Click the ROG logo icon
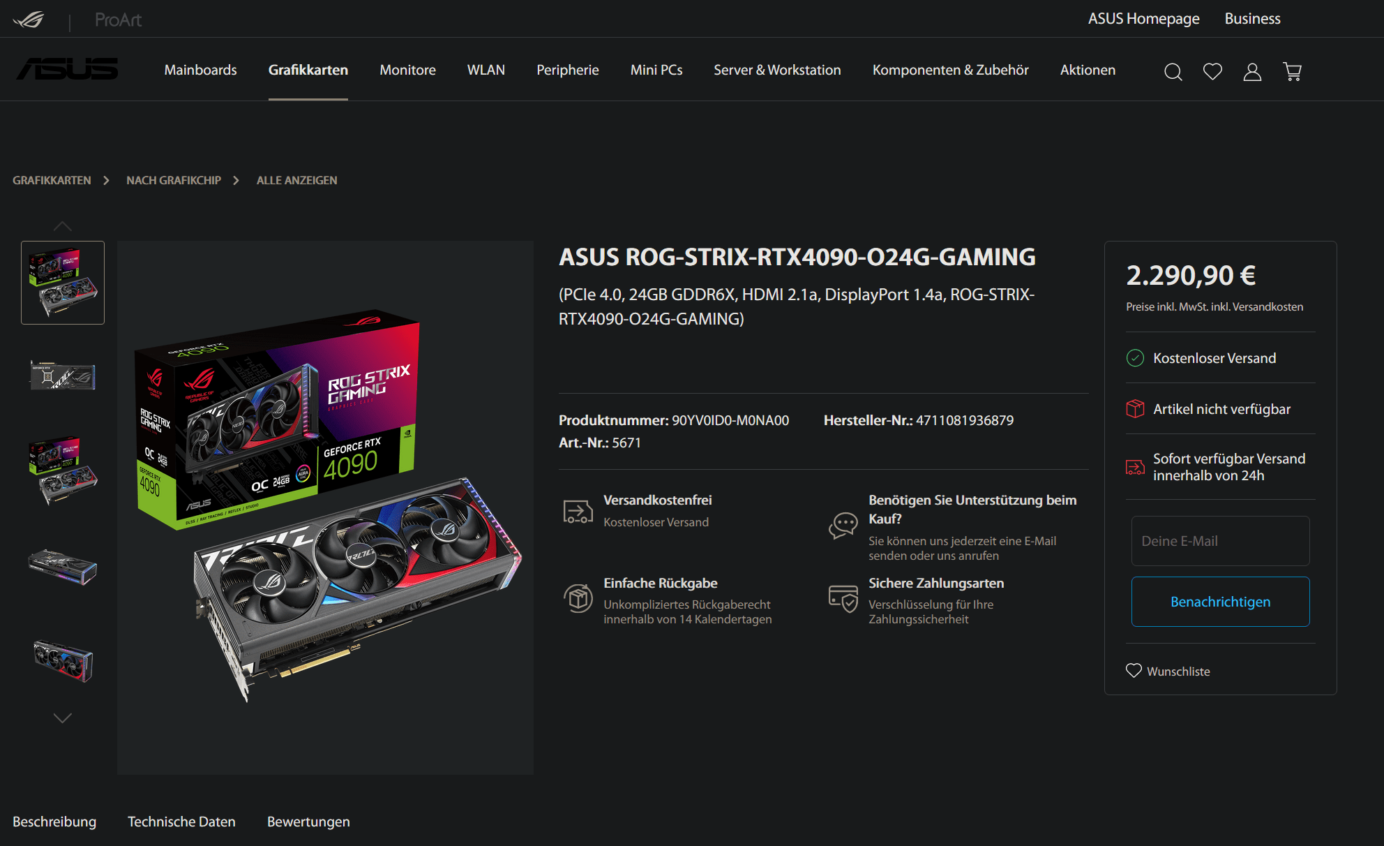Image resolution: width=1384 pixels, height=846 pixels. click(29, 20)
